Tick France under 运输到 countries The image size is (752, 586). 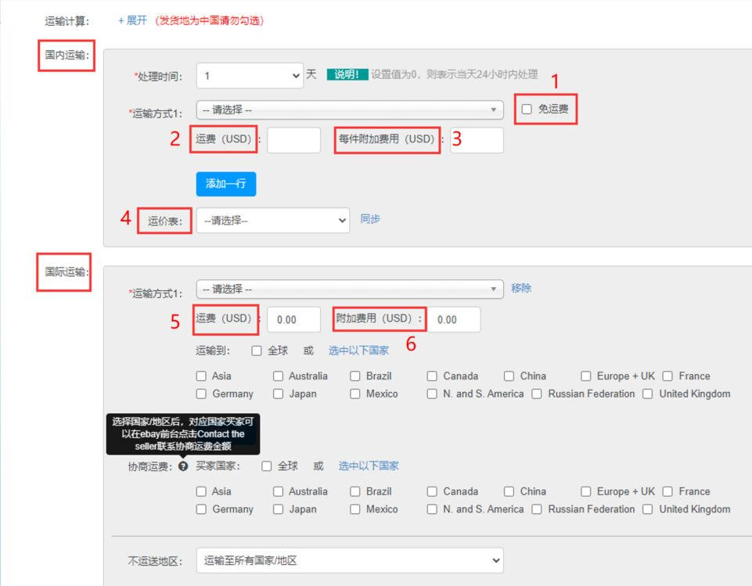coord(667,376)
